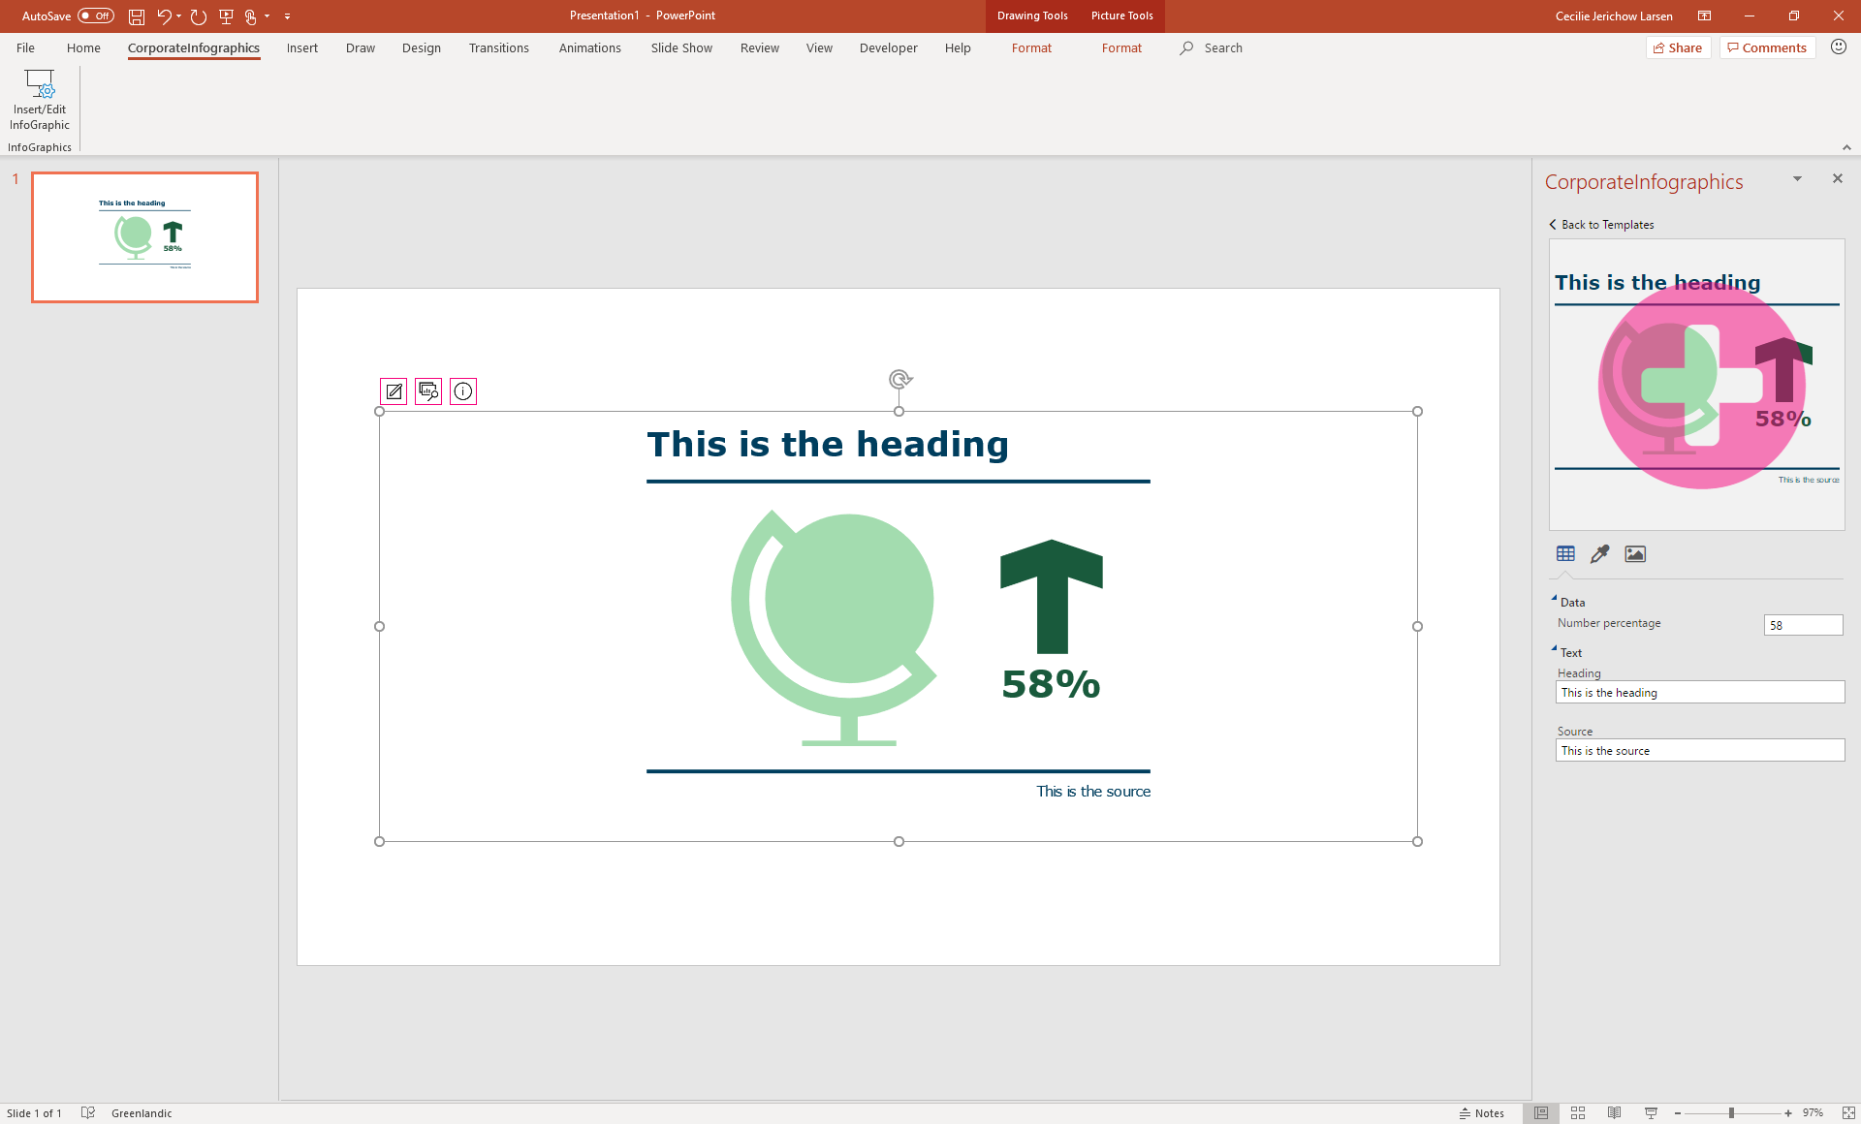Open the color eyedropper tab icon
The width and height of the screenshot is (1861, 1124).
1600,554
